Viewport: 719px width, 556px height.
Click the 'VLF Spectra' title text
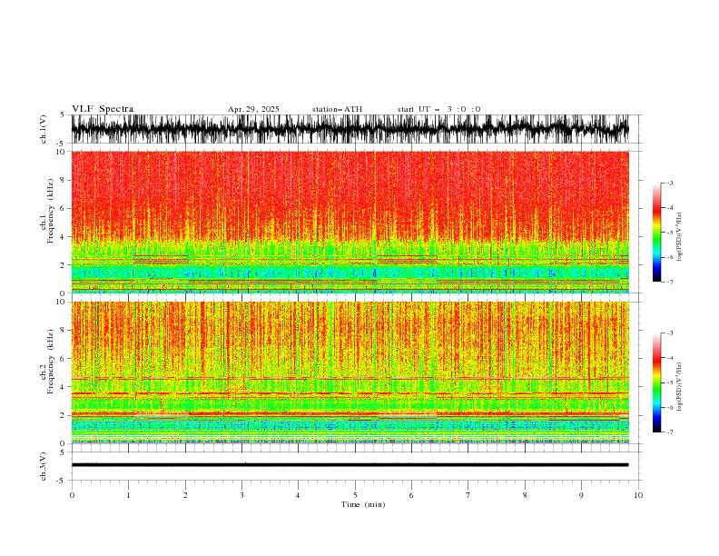click(x=103, y=109)
